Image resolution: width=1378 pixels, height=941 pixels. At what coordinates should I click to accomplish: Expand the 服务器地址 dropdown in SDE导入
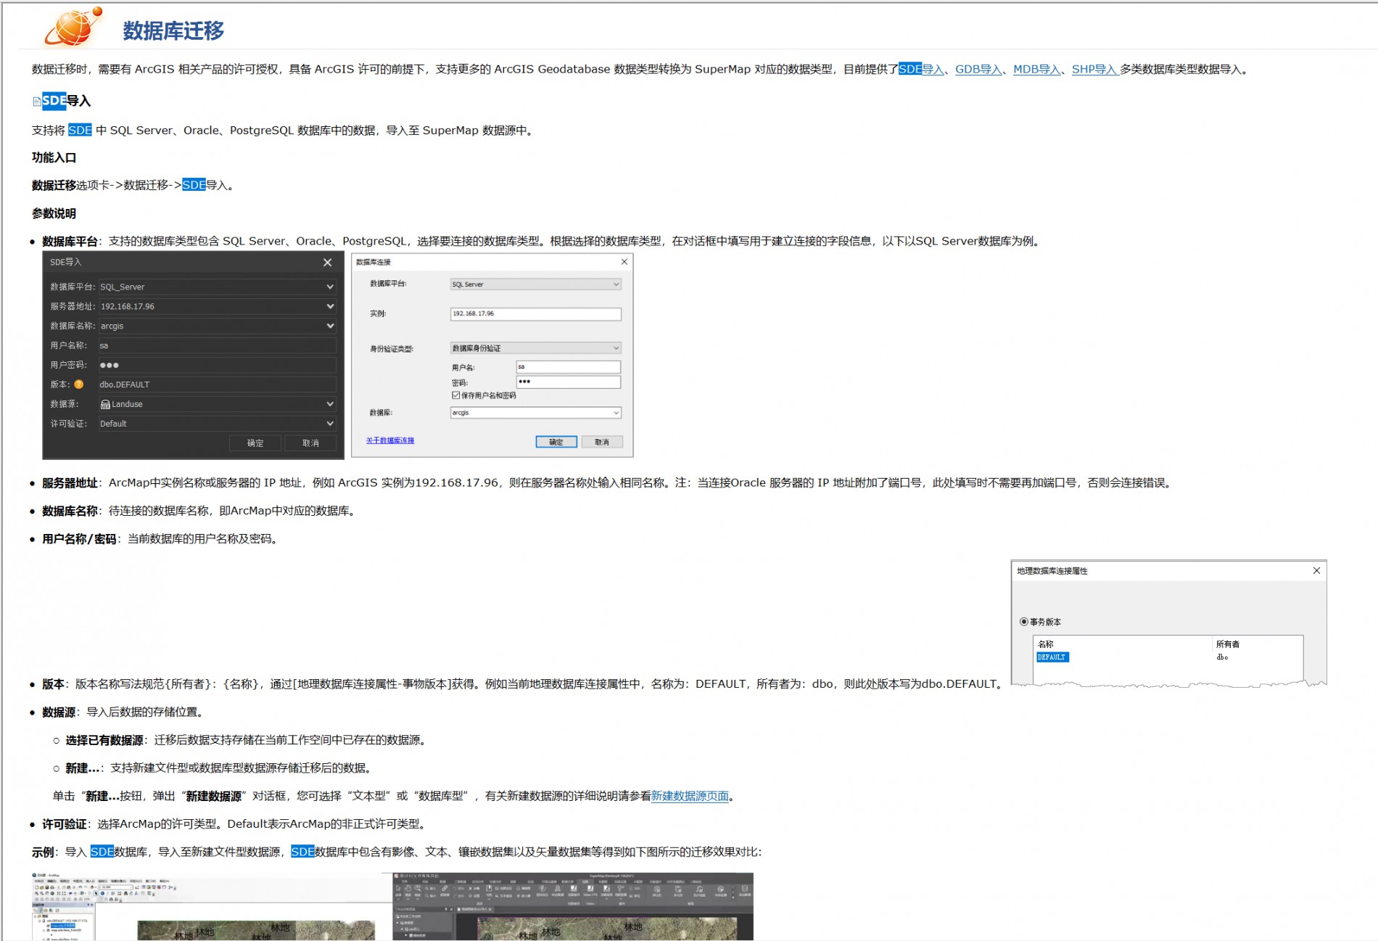coord(330,307)
